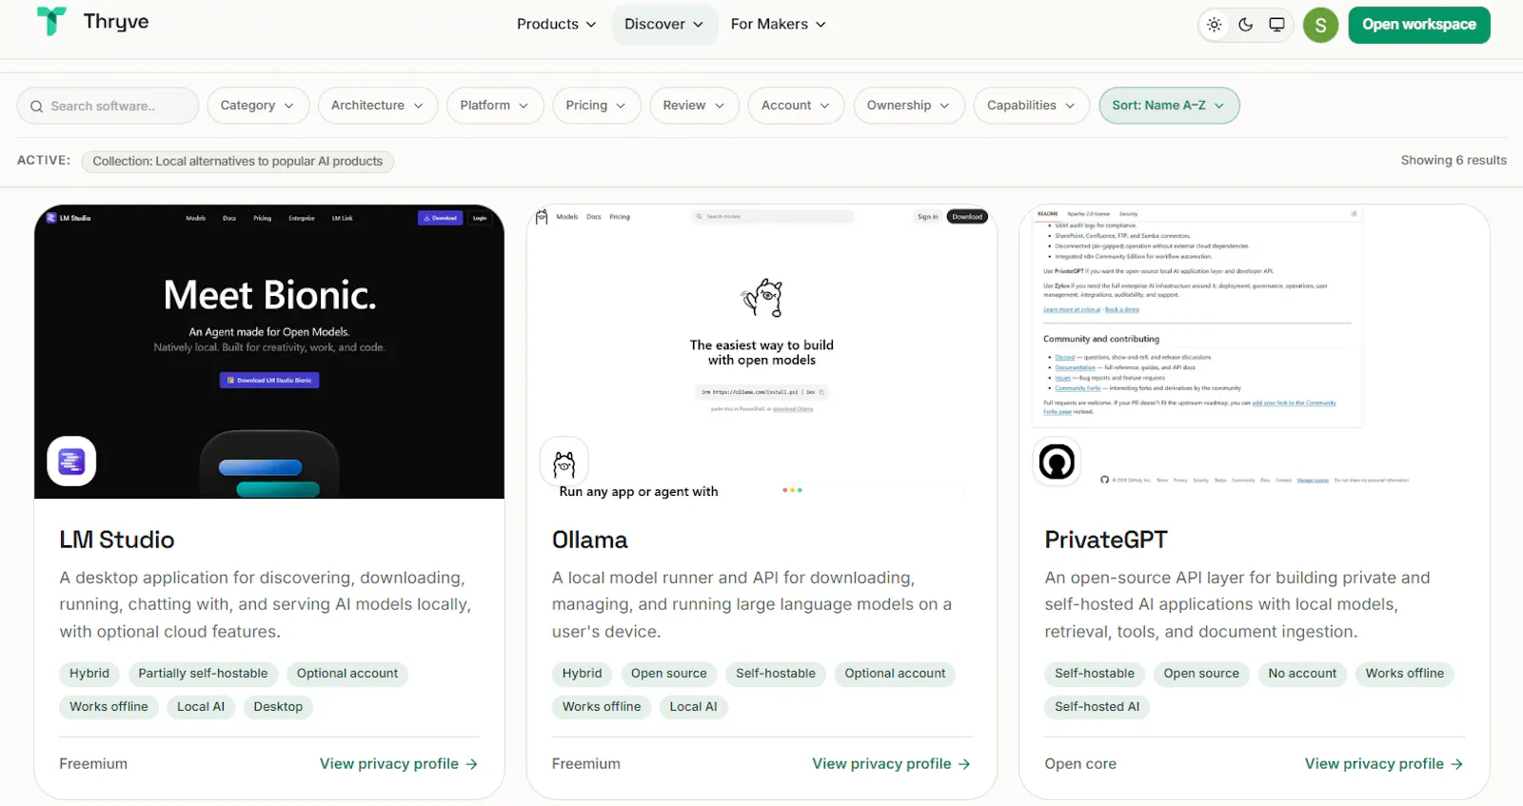Open Ollama screenshot thumbnail
This screenshot has height=806, width=1523.
(761, 351)
